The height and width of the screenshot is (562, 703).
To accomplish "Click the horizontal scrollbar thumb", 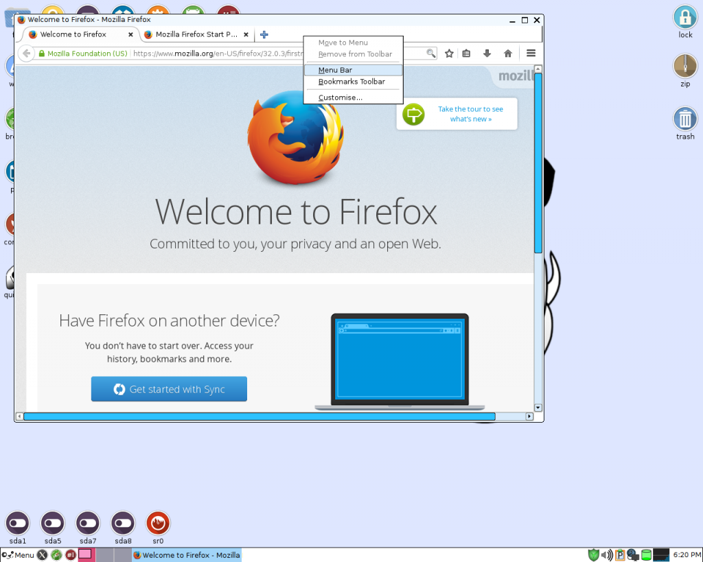I will coord(259,417).
